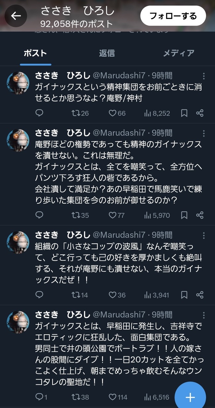Open the three-dot menu on the third post
Viewport: 215px width, 408px height.
pyautogui.click(x=204, y=236)
